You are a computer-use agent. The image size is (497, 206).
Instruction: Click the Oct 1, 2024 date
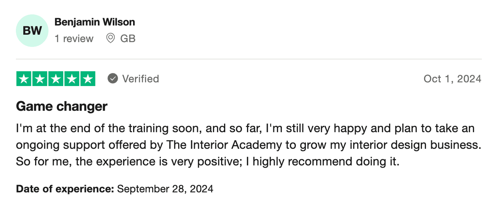(x=452, y=79)
